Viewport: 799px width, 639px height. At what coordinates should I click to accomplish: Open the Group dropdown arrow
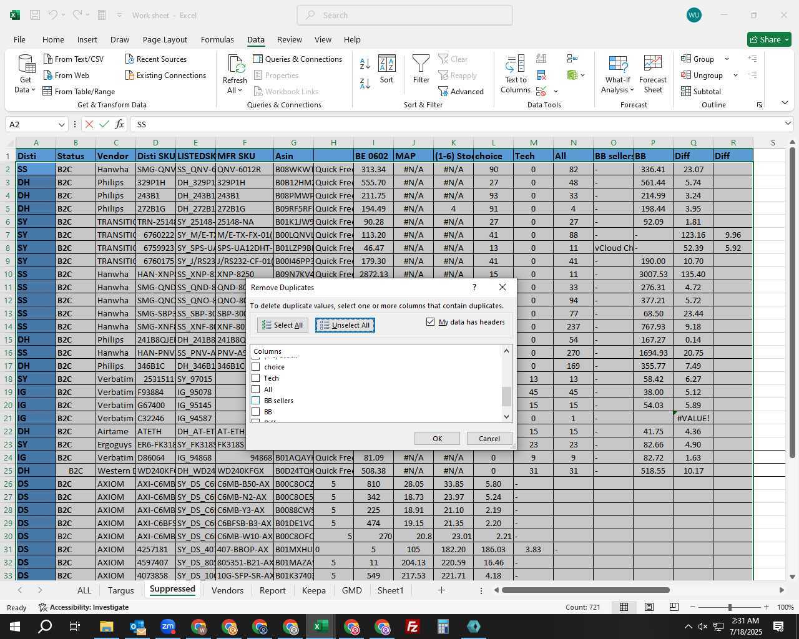(727, 59)
